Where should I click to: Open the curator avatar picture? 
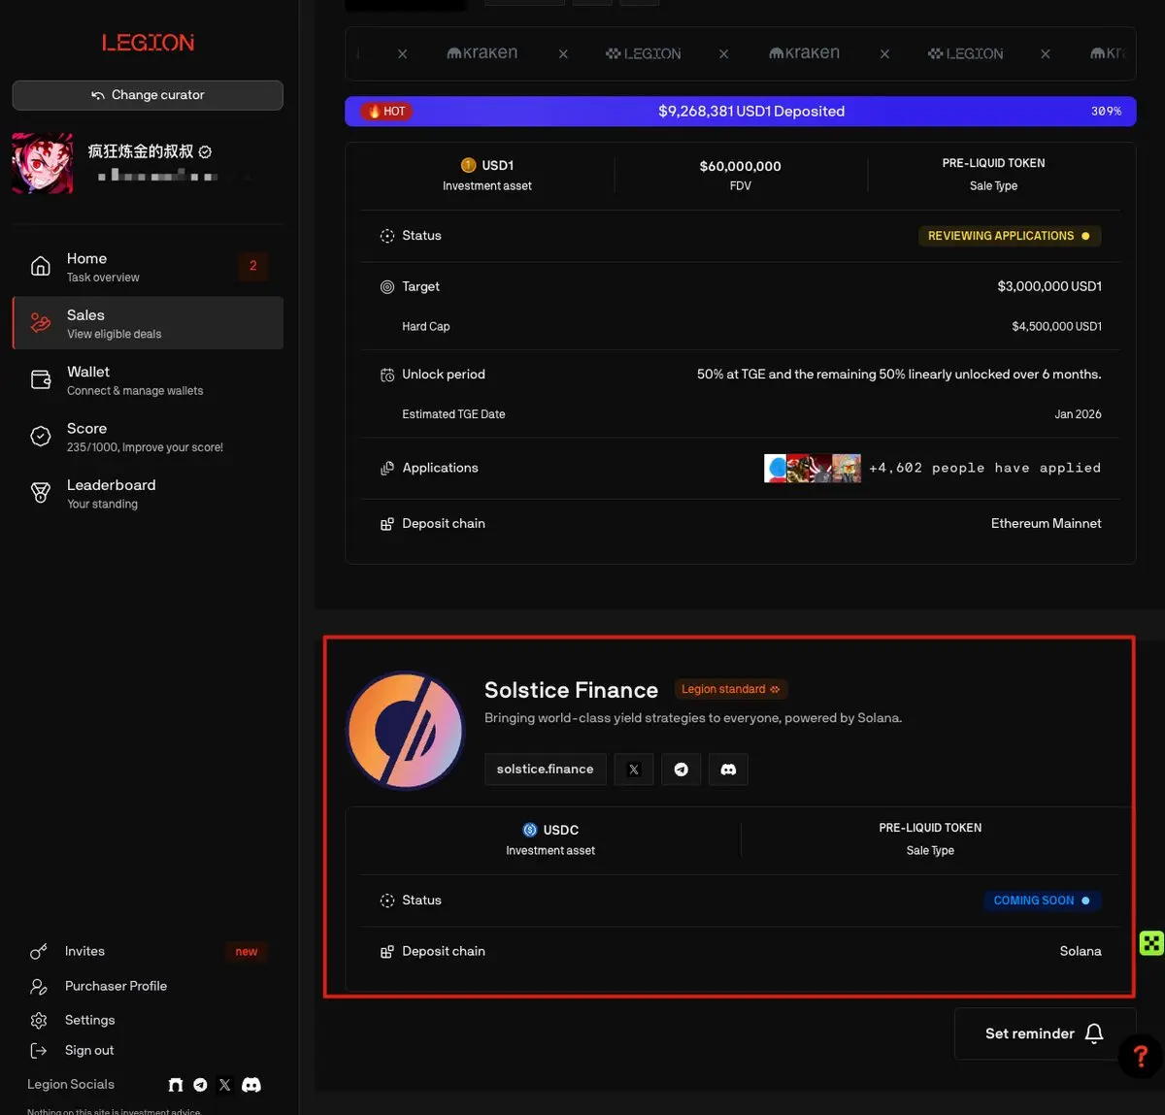pyautogui.click(x=42, y=163)
